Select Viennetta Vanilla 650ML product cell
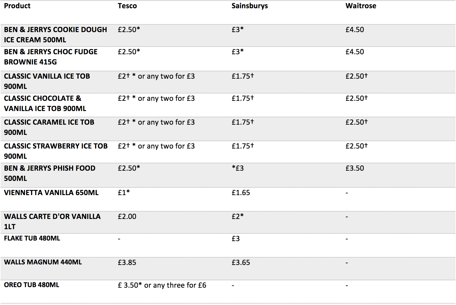Screen dimensions: 456x305 click(51, 193)
